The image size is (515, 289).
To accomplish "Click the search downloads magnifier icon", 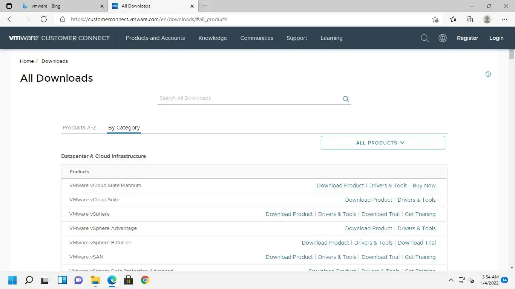I will (x=346, y=99).
